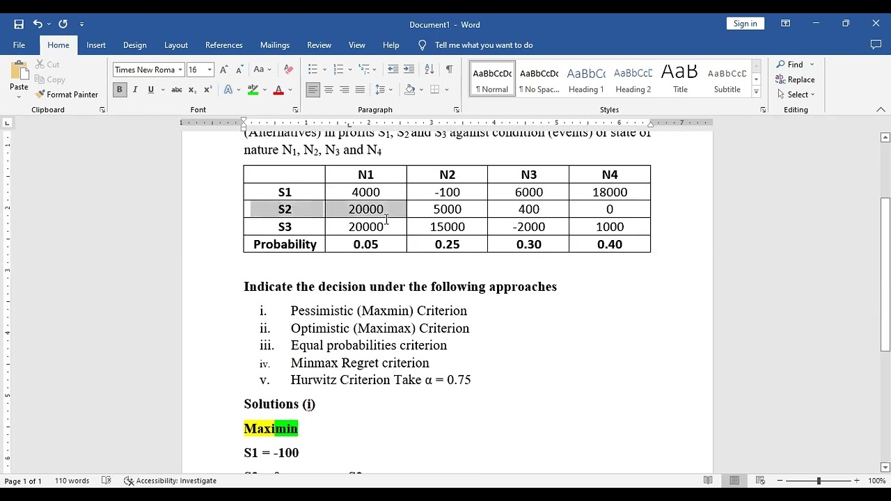Click Find in Editing group
The height and width of the screenshot is (501, 891).
click(x=790, y=65)
